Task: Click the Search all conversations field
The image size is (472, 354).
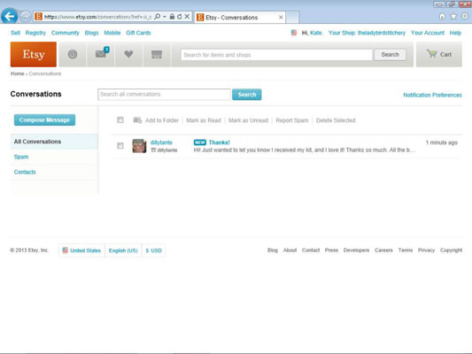Action: click(164, 95)
